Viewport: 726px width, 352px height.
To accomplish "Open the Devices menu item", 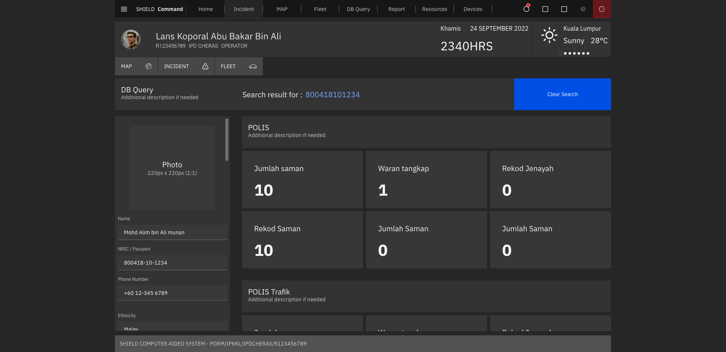I will point(473,9).
